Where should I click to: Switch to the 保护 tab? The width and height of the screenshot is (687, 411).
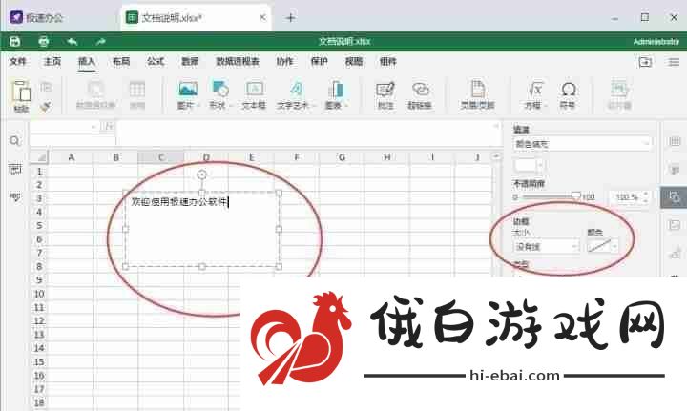pos(319,62)
